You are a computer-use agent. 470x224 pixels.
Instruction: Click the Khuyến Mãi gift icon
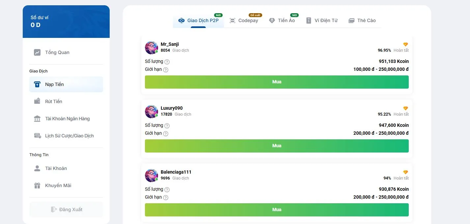37,185
